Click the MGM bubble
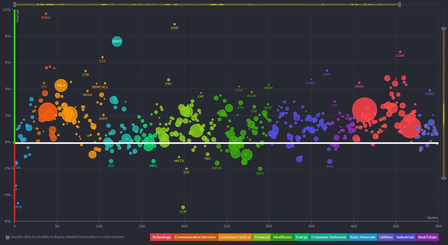The height and width of the screenshot is (245, 448). (87, 91)
